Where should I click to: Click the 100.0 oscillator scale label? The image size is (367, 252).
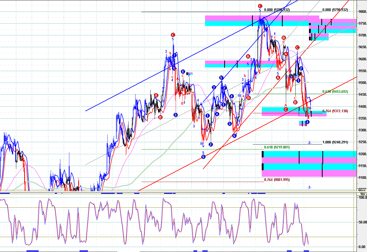point(363,197)
